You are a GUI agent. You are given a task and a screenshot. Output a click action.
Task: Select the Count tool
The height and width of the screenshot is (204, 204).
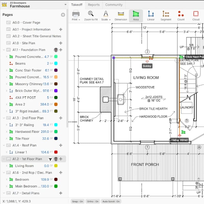point(181,15)
